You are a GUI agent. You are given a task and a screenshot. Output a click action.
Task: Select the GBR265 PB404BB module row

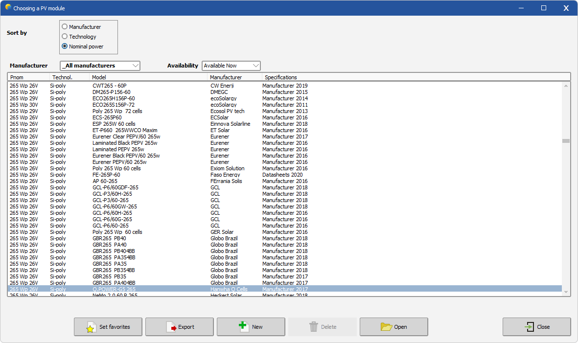[x=284, y=251]
